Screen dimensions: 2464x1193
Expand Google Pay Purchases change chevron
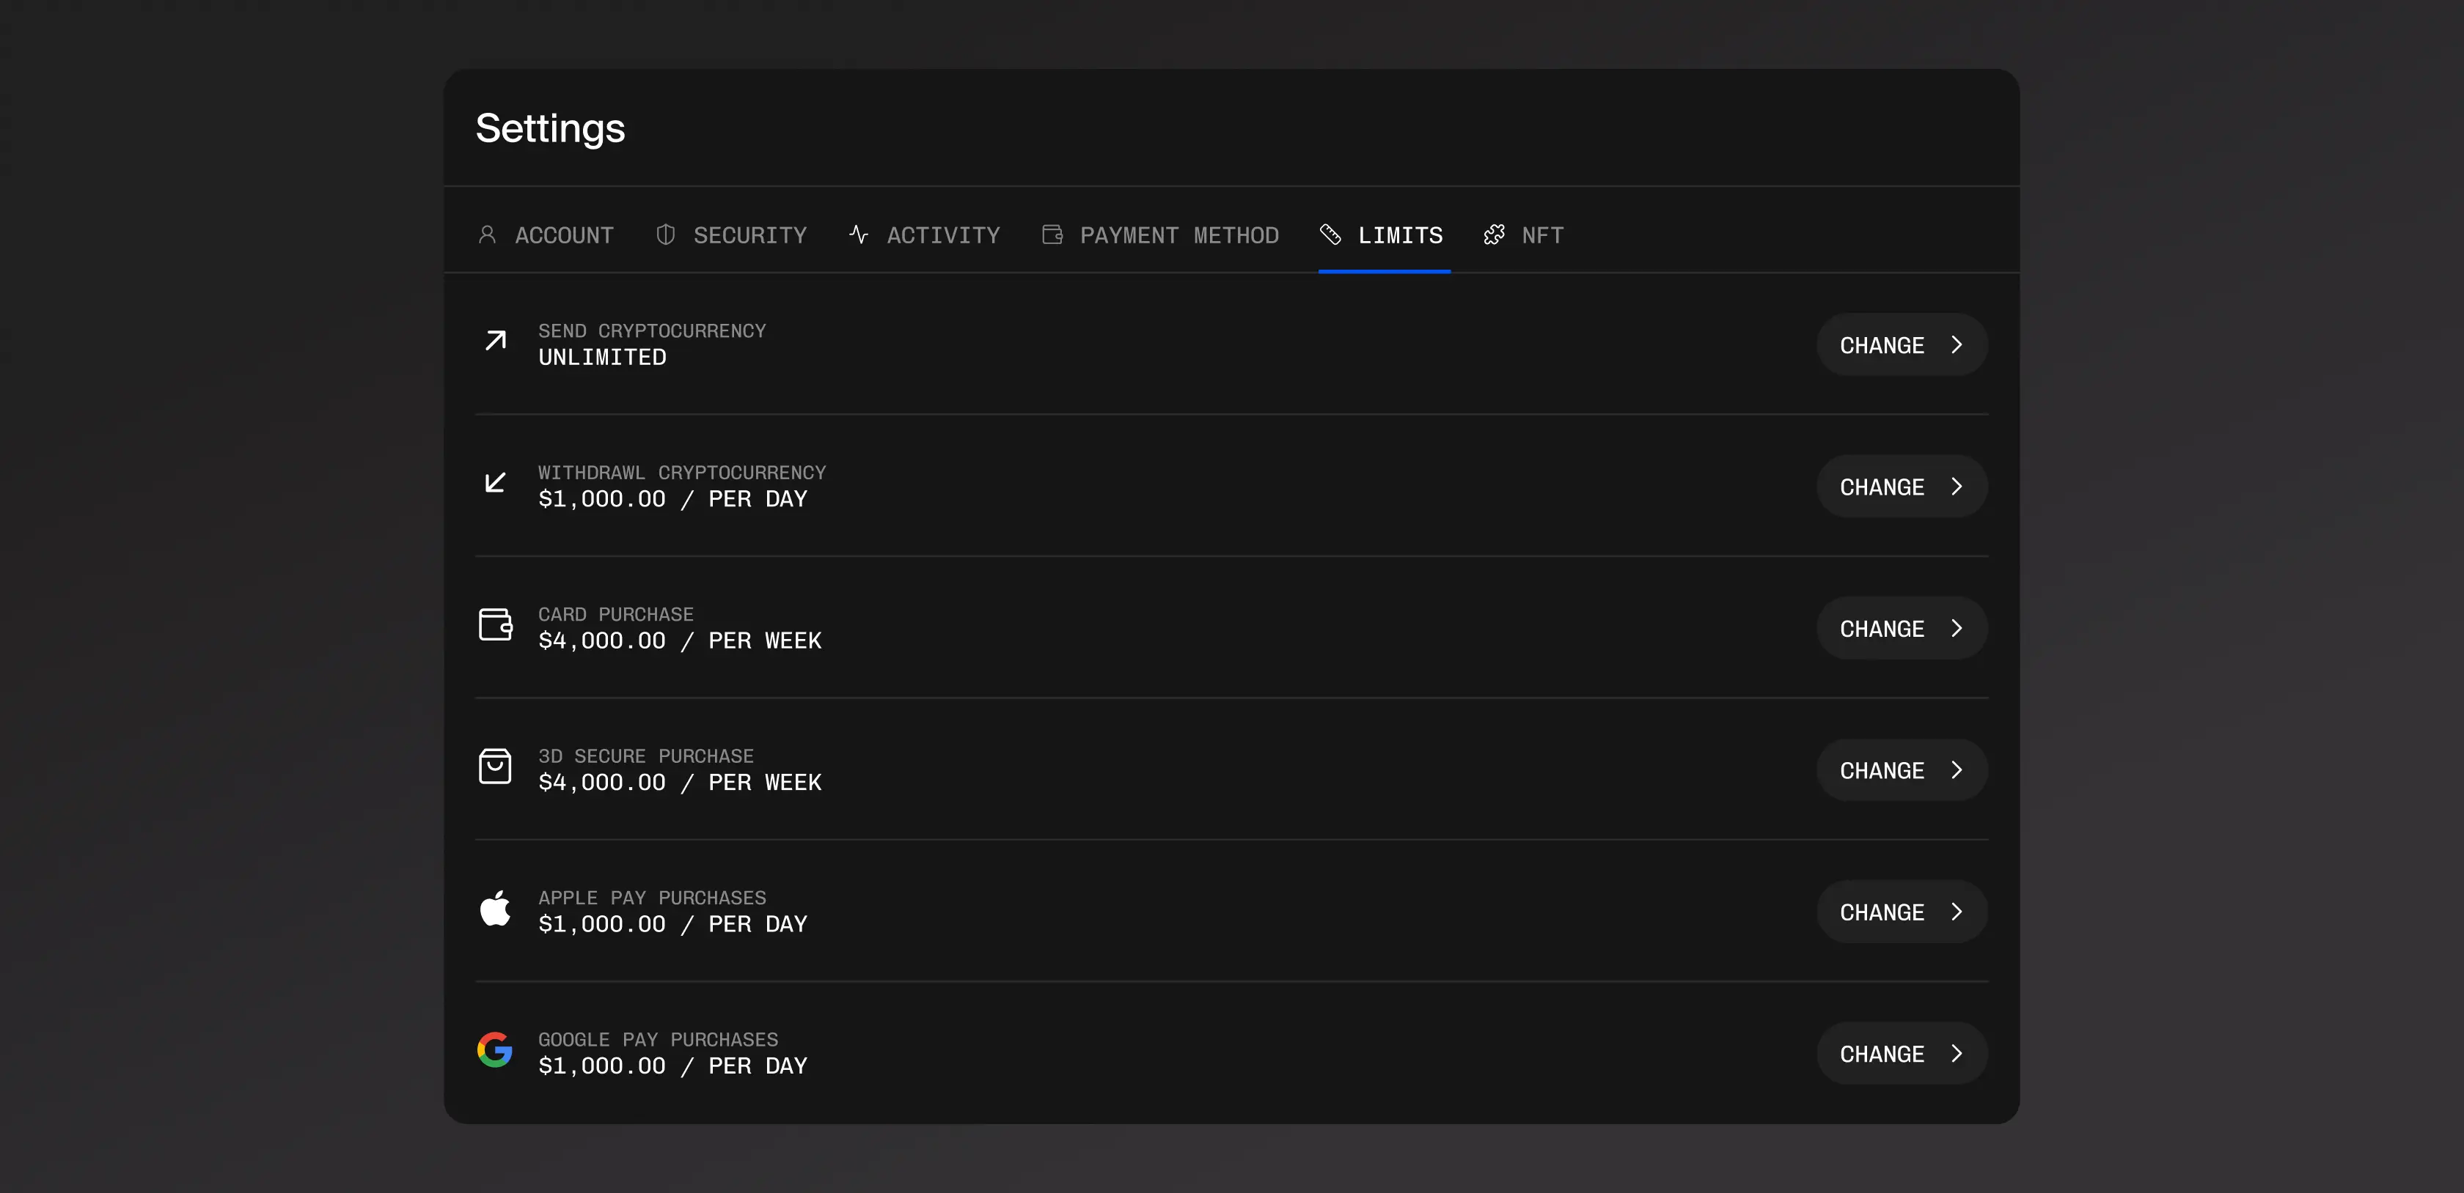[x=1956, y=1054]
